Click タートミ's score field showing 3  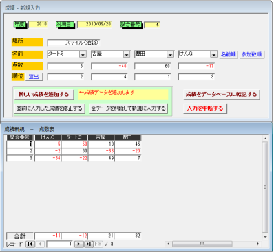click(x=65, y=66)
